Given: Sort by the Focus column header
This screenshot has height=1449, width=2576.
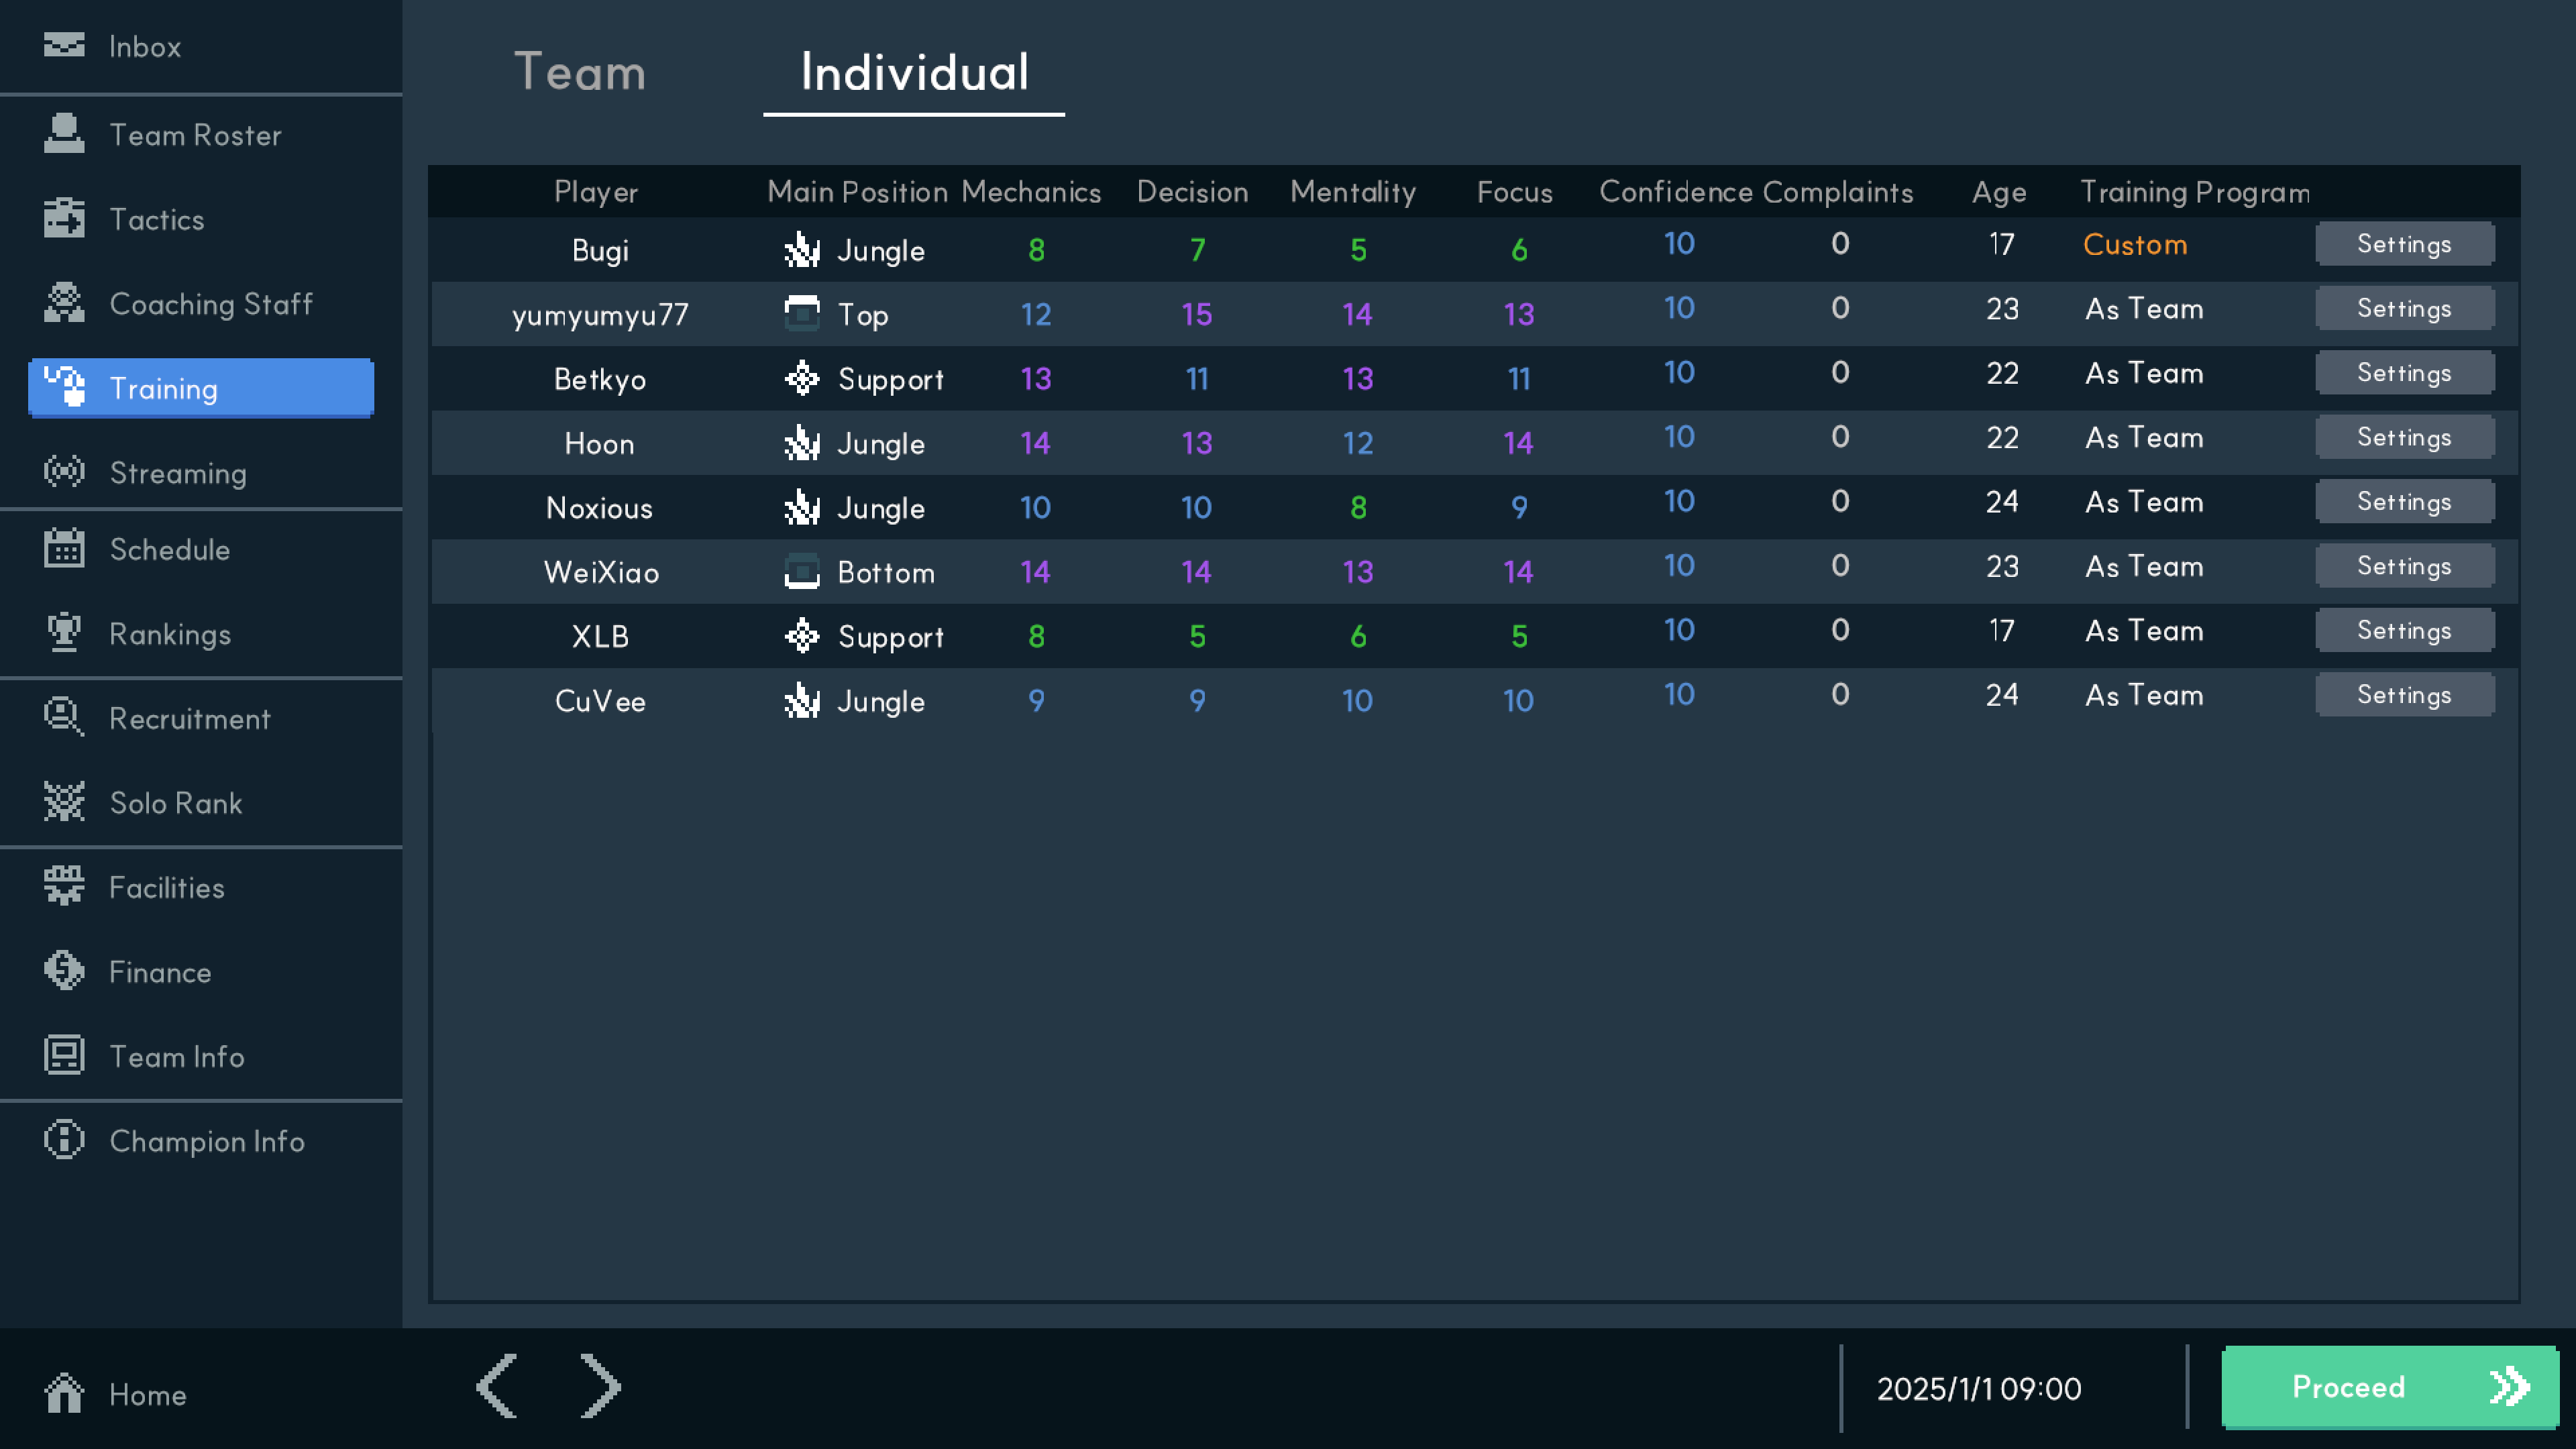Looking at the screenshot, I should 1515,192.
